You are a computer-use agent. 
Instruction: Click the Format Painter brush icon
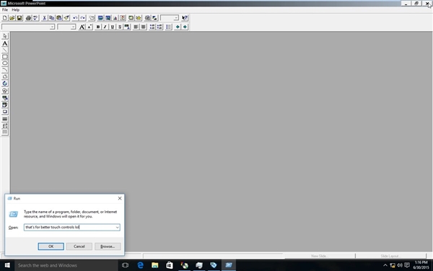click(x=66, y=18)
